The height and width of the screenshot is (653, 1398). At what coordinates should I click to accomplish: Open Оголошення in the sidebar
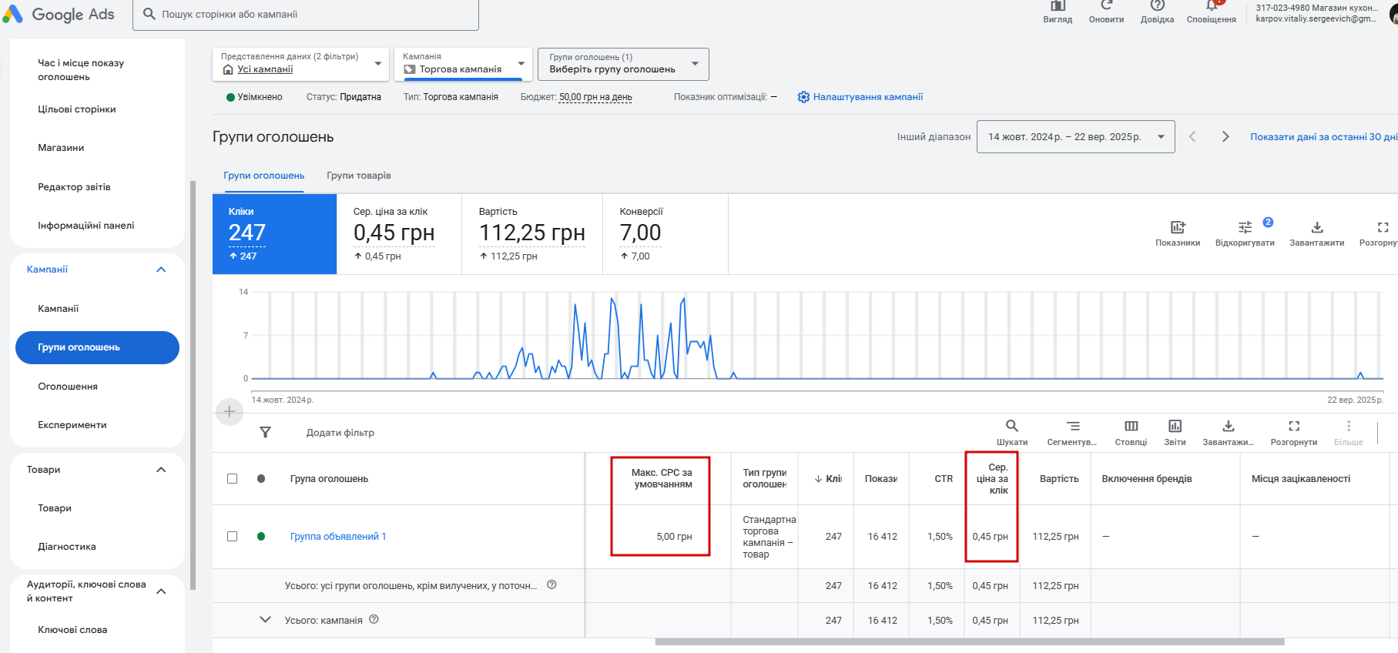pos(68,387)
